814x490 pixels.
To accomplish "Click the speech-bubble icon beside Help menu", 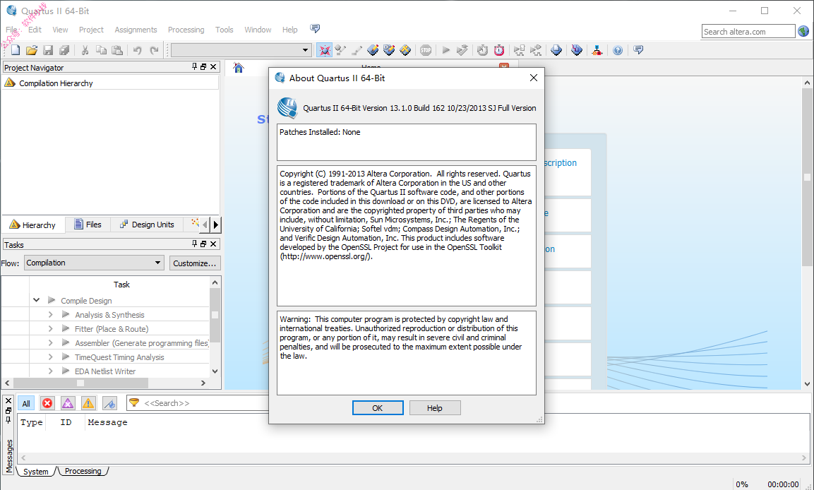I will (315, 28).
